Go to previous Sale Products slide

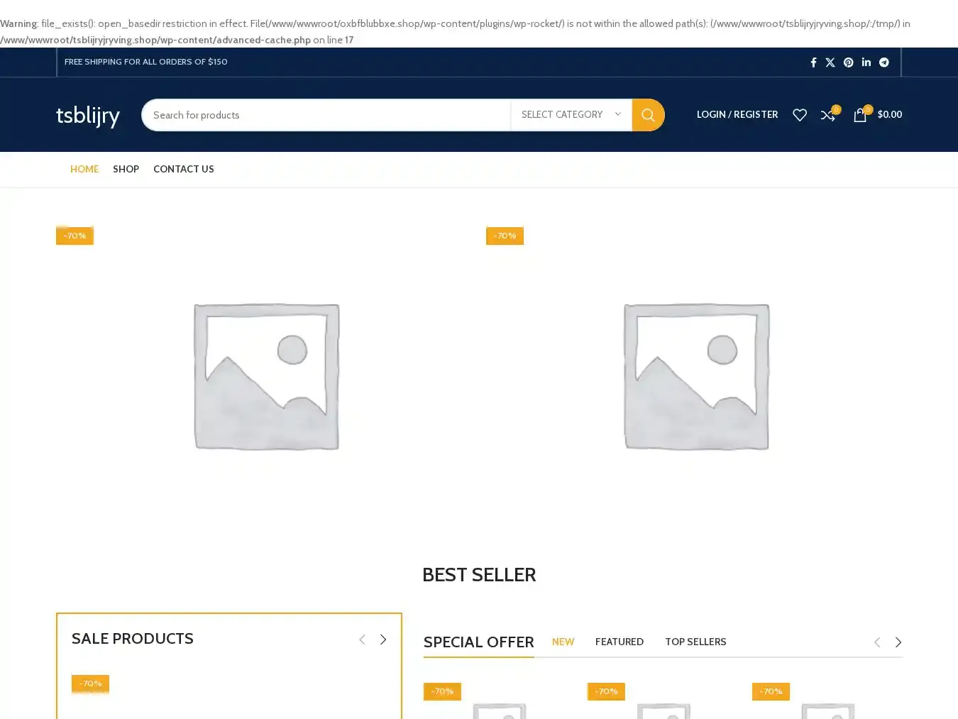click(x=362, y=640)
